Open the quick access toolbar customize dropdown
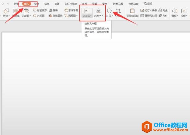 [x=8, y=4]
